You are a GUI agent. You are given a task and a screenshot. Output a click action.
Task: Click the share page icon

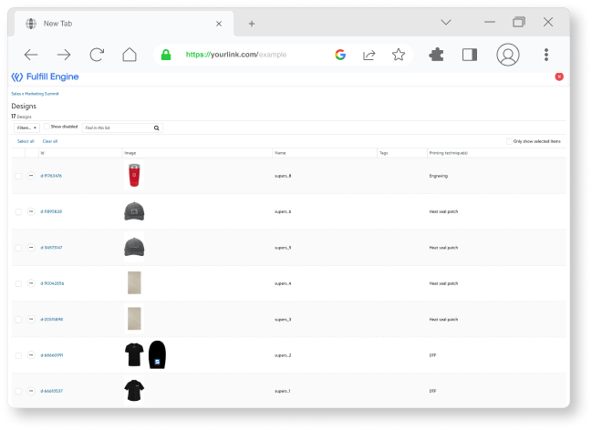(x=369, y=55)
